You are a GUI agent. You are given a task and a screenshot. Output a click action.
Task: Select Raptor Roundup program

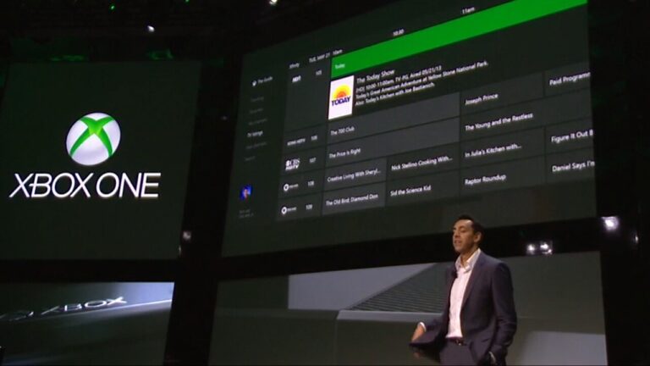pos(503,176)
